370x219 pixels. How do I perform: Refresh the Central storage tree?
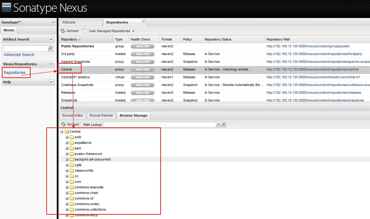pyautogui.click(x=70, y=124)
